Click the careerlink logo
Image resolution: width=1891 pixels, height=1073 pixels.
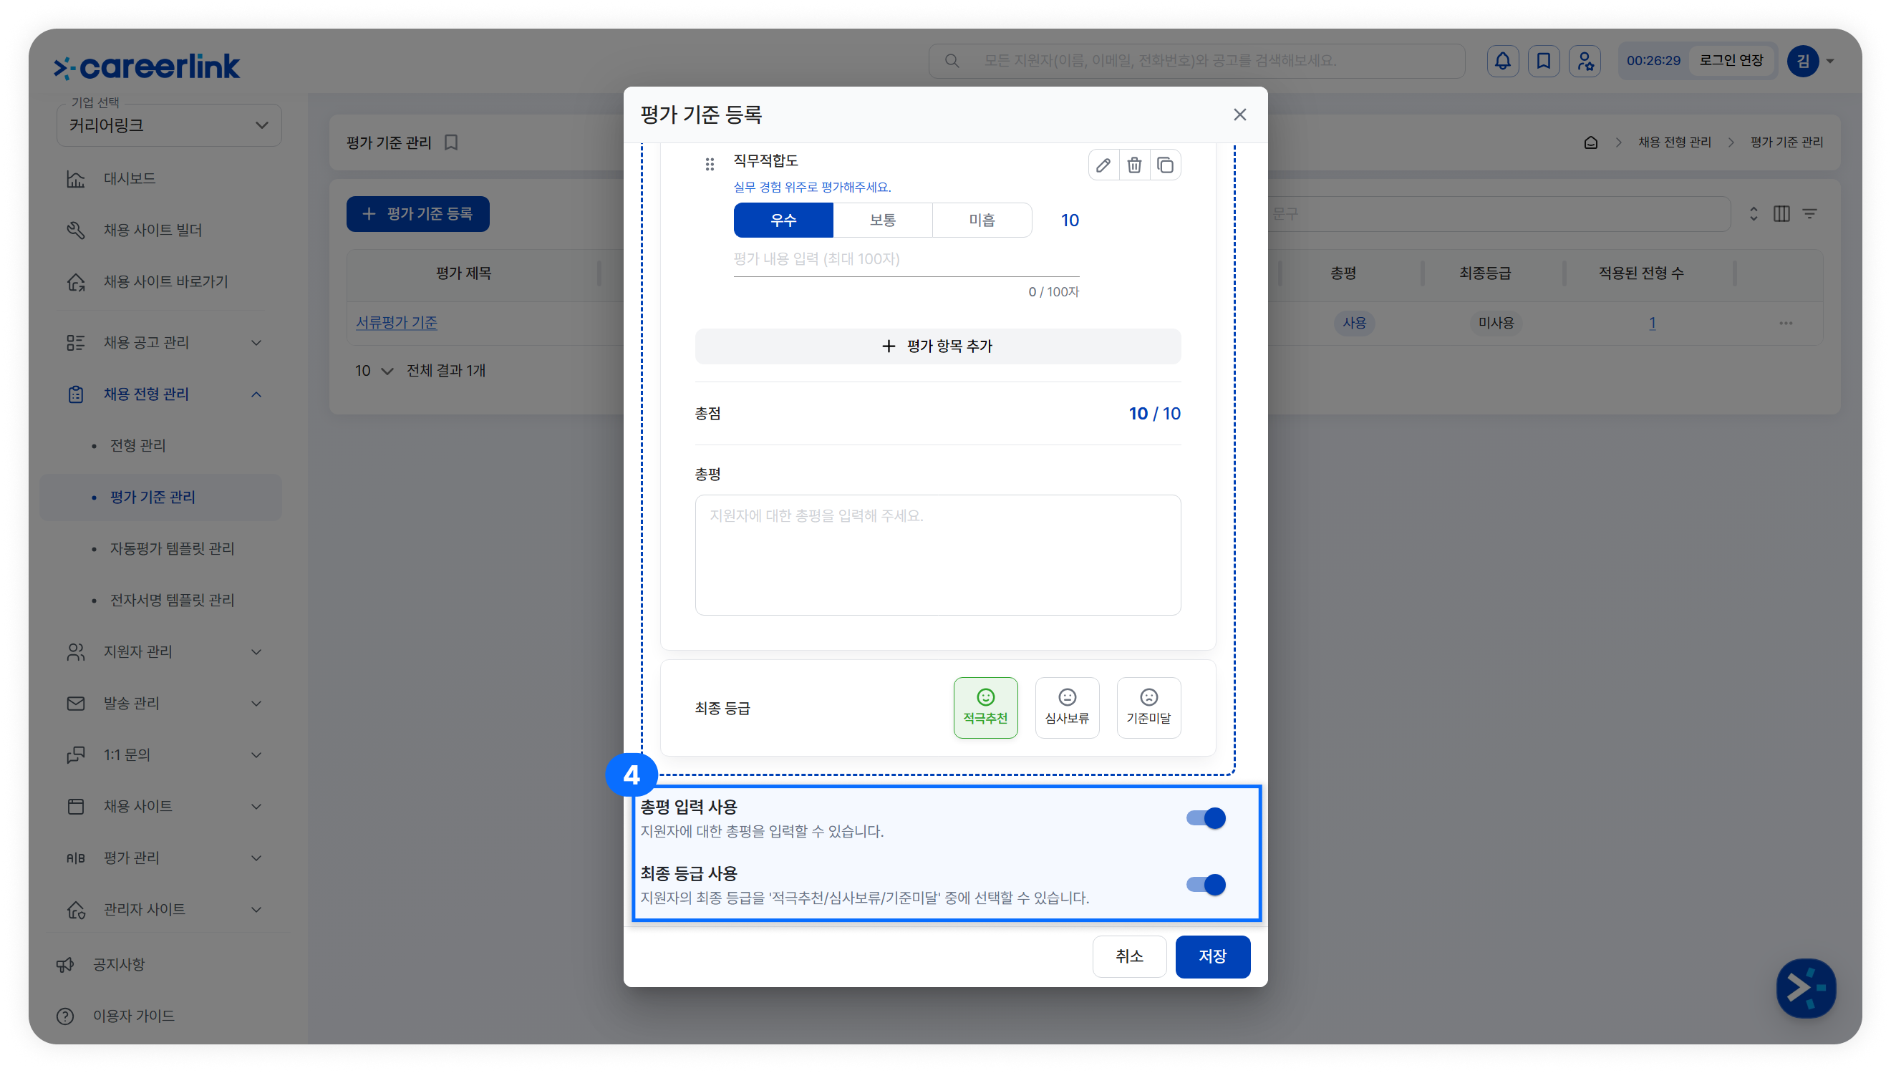tap(147, 67)
